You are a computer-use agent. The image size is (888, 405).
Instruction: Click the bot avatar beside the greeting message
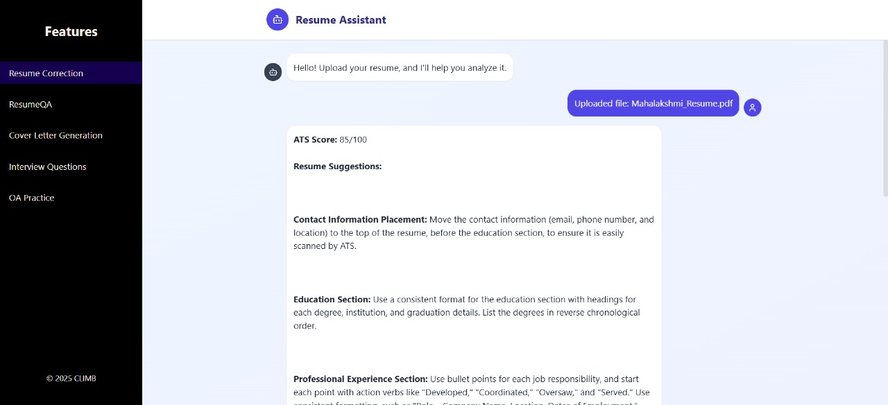coord(273,72)
